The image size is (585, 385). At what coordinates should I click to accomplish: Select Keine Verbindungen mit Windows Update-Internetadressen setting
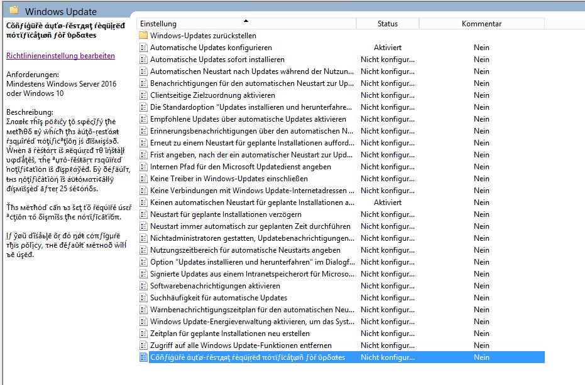pos(252,191)
